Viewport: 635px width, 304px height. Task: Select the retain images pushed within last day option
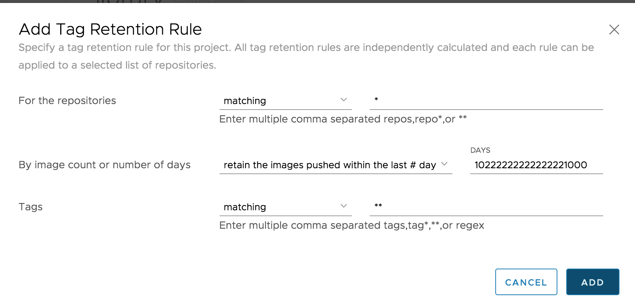click(329, 165)
